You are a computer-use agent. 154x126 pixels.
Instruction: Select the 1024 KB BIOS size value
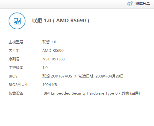pos(50,85)
